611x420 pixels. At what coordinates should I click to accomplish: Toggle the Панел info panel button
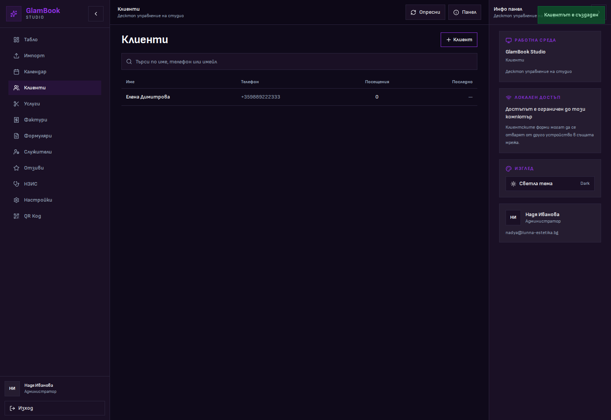464,12
